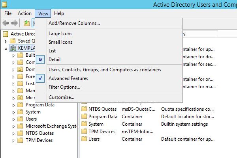Click the Back arrow toolbar icon
Screen dimensions: 237x158
click(x=6, y=23)
